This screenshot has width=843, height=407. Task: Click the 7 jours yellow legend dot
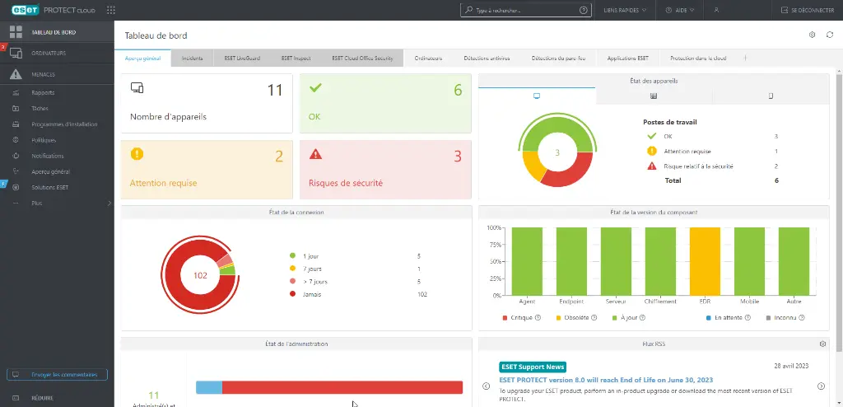pos(292,269)
